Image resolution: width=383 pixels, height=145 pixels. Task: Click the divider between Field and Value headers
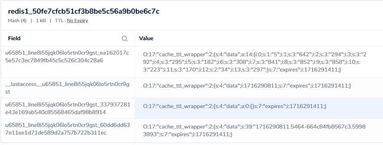pyautogui.click(x=135, y=38)
